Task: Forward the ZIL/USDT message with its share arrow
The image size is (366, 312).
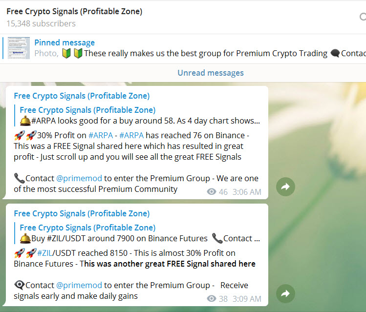Action: pos(285,293)
